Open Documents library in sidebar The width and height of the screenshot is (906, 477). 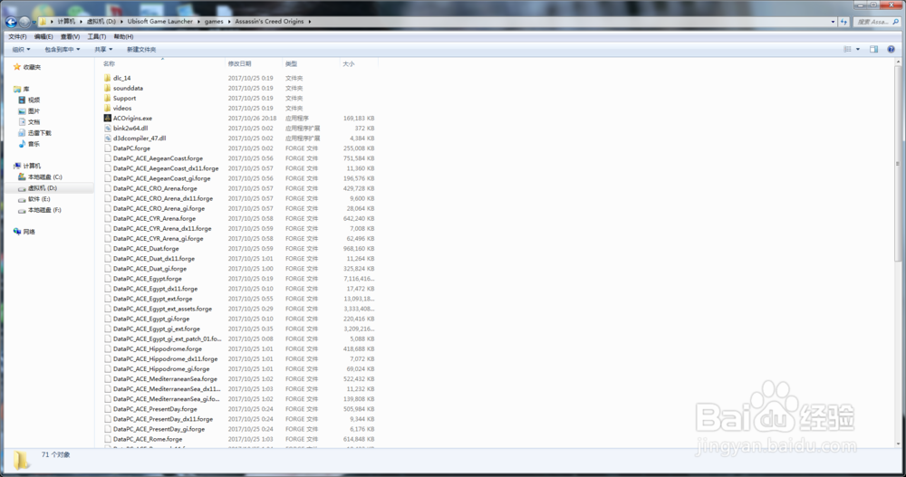pos(29,122)
